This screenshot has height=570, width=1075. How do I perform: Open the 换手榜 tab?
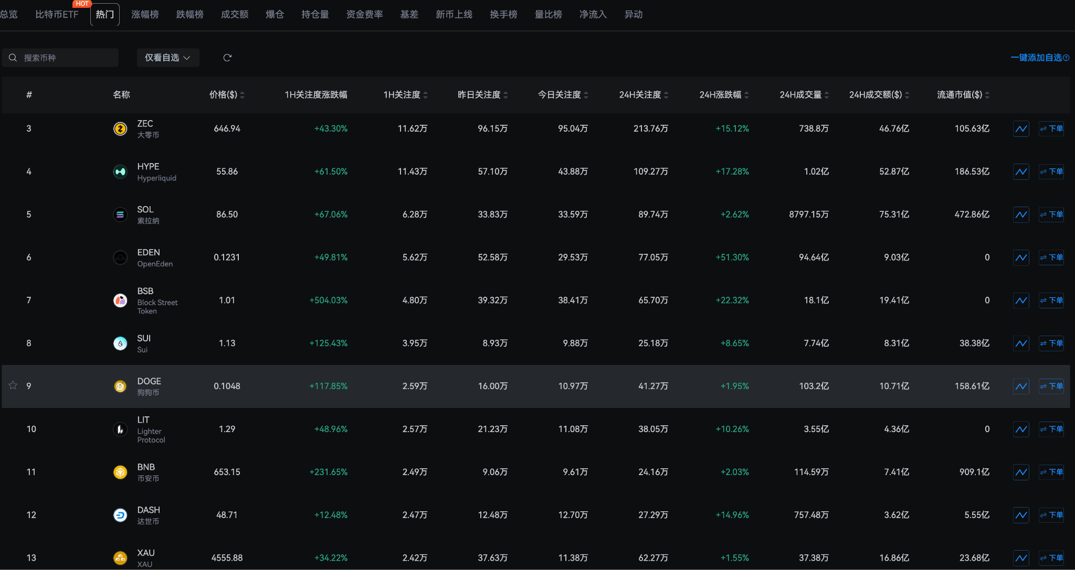tap(503, 15)
